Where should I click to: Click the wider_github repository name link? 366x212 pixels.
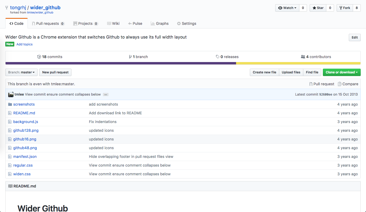(x=45, y=8)
